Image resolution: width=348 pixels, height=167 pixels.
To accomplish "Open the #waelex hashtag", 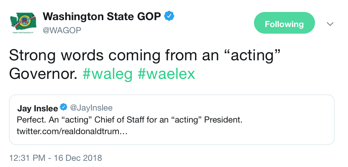I will [166, 74].
